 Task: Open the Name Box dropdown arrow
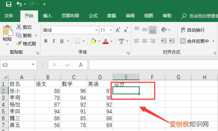(x=33, y=65)
